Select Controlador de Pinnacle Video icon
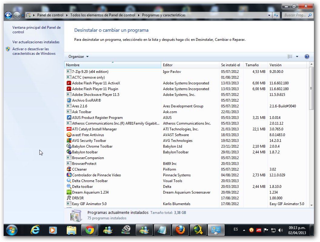Screen dimensions: 320x242 [69, 175]
